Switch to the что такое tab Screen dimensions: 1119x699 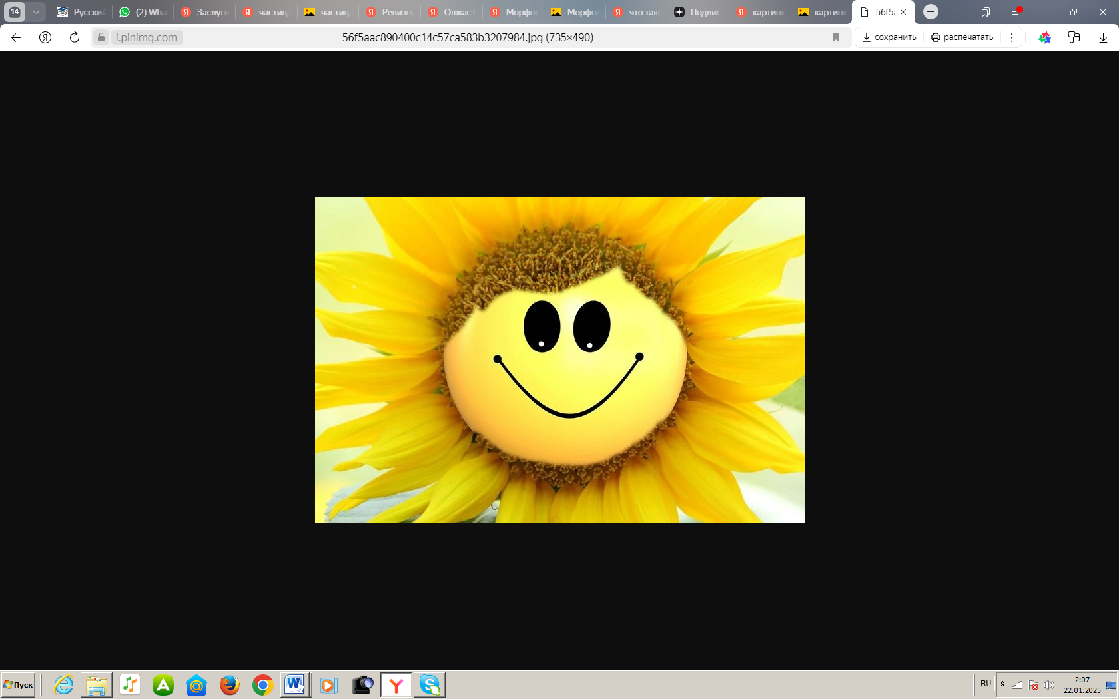point(637,12)
